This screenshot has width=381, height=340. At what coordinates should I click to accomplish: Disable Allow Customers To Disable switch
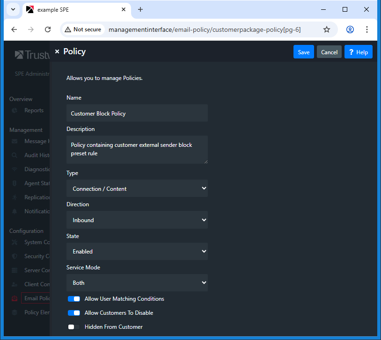[74, 313]
